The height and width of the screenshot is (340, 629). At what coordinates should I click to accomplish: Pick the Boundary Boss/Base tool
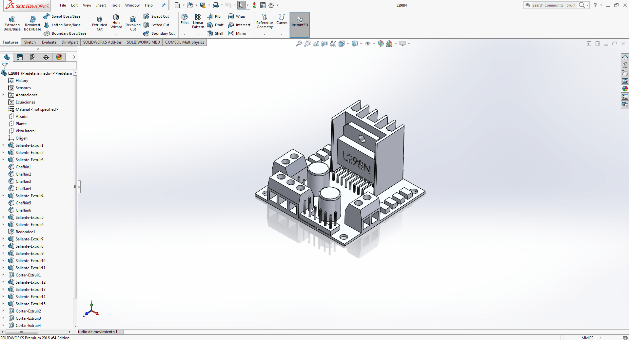pos(65,33)
